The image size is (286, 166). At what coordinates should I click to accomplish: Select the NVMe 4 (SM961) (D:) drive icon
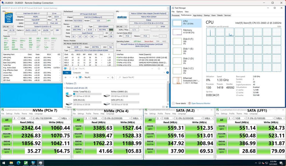pyautogui.click(x=107, y=95)
